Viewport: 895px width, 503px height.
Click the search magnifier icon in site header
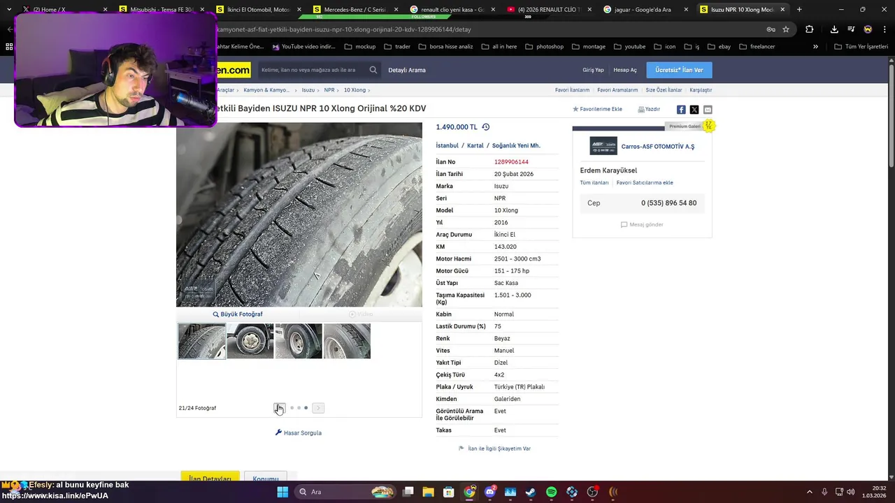(373, 70)
